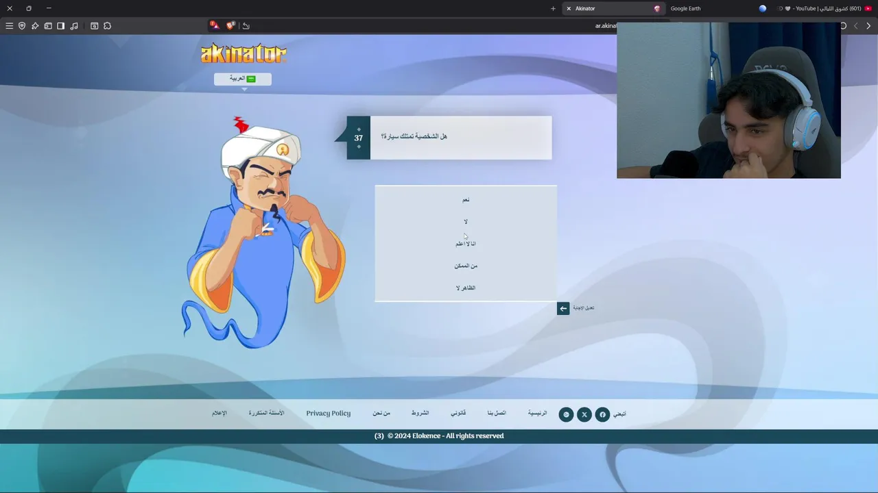
Task: Open the Privacy Policy link
Action: point(329,414)
